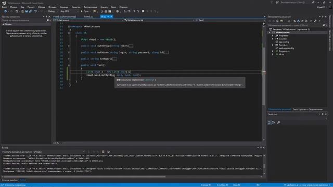Image resolution: width=333 pixels, height=187 pixels.
Task: Click the home icon in Solution Explorer toolbar
Action: (277, 21)
